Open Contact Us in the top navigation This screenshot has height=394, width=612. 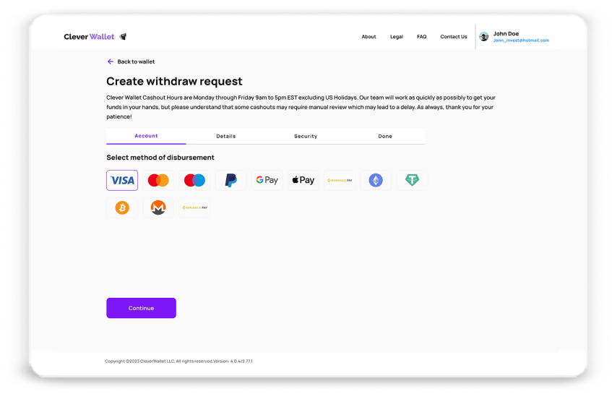pyautogui.click(x=454, y=37)
